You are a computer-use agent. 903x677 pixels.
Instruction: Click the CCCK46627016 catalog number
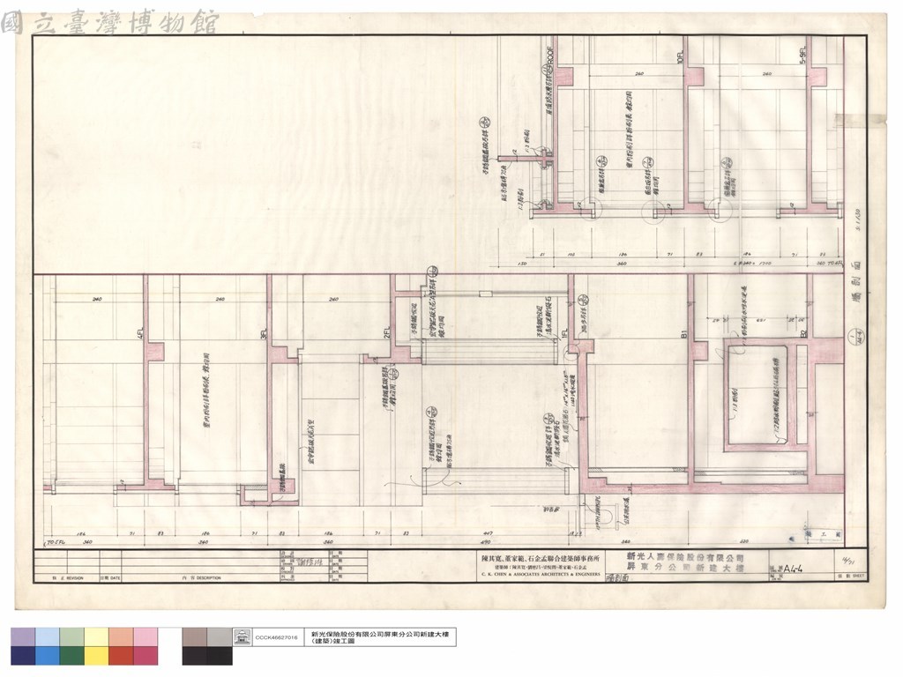click(277, 638)
